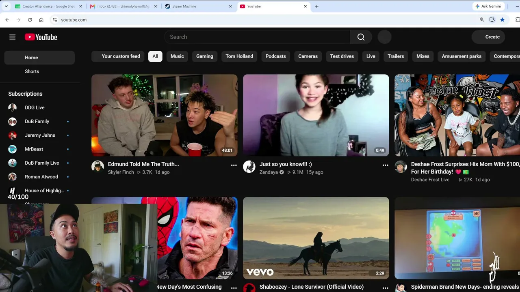
Task: Choose the Mixes chip
Action: click(423, 56)
